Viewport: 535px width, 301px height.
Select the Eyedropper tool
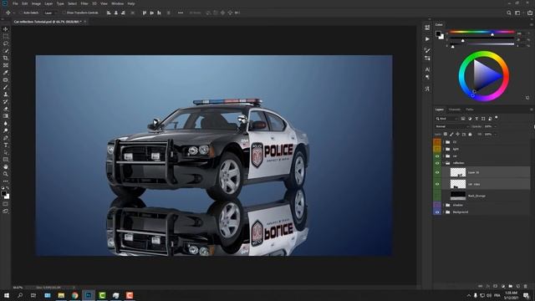point(6,73)
